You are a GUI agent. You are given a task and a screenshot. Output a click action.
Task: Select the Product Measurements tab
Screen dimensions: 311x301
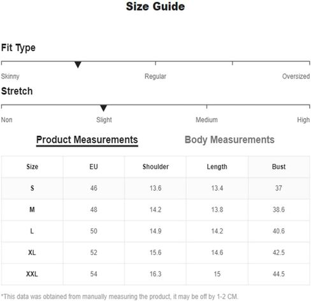pyautogui.click(x=87, y=140)
